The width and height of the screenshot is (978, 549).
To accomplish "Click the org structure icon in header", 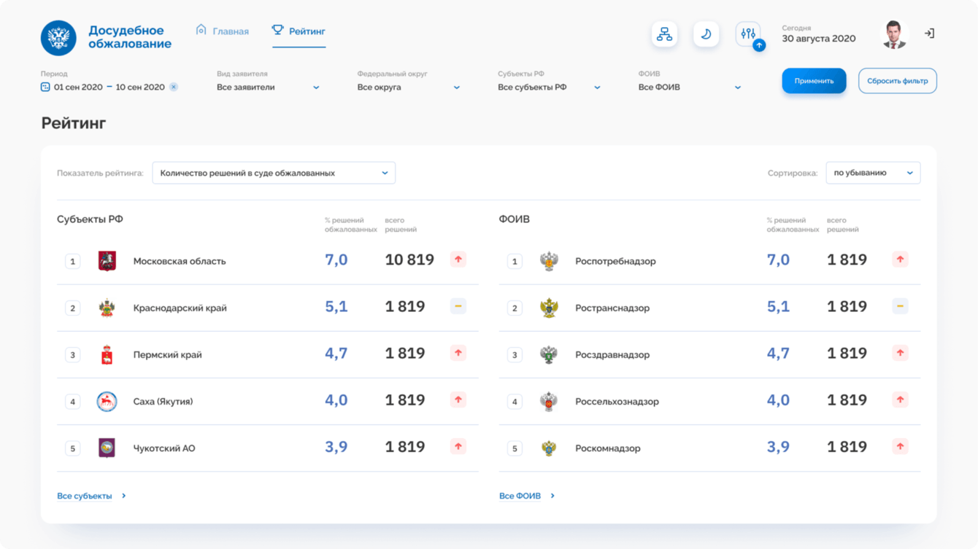I will point(664,34).
